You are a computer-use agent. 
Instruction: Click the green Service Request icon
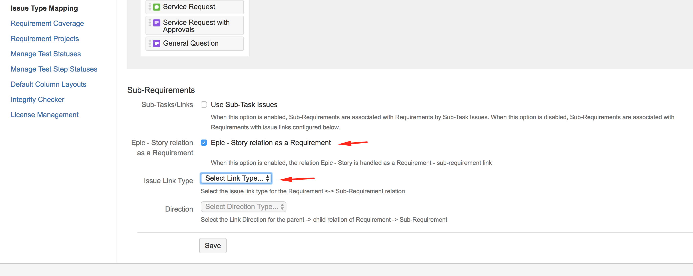point(157,7)
